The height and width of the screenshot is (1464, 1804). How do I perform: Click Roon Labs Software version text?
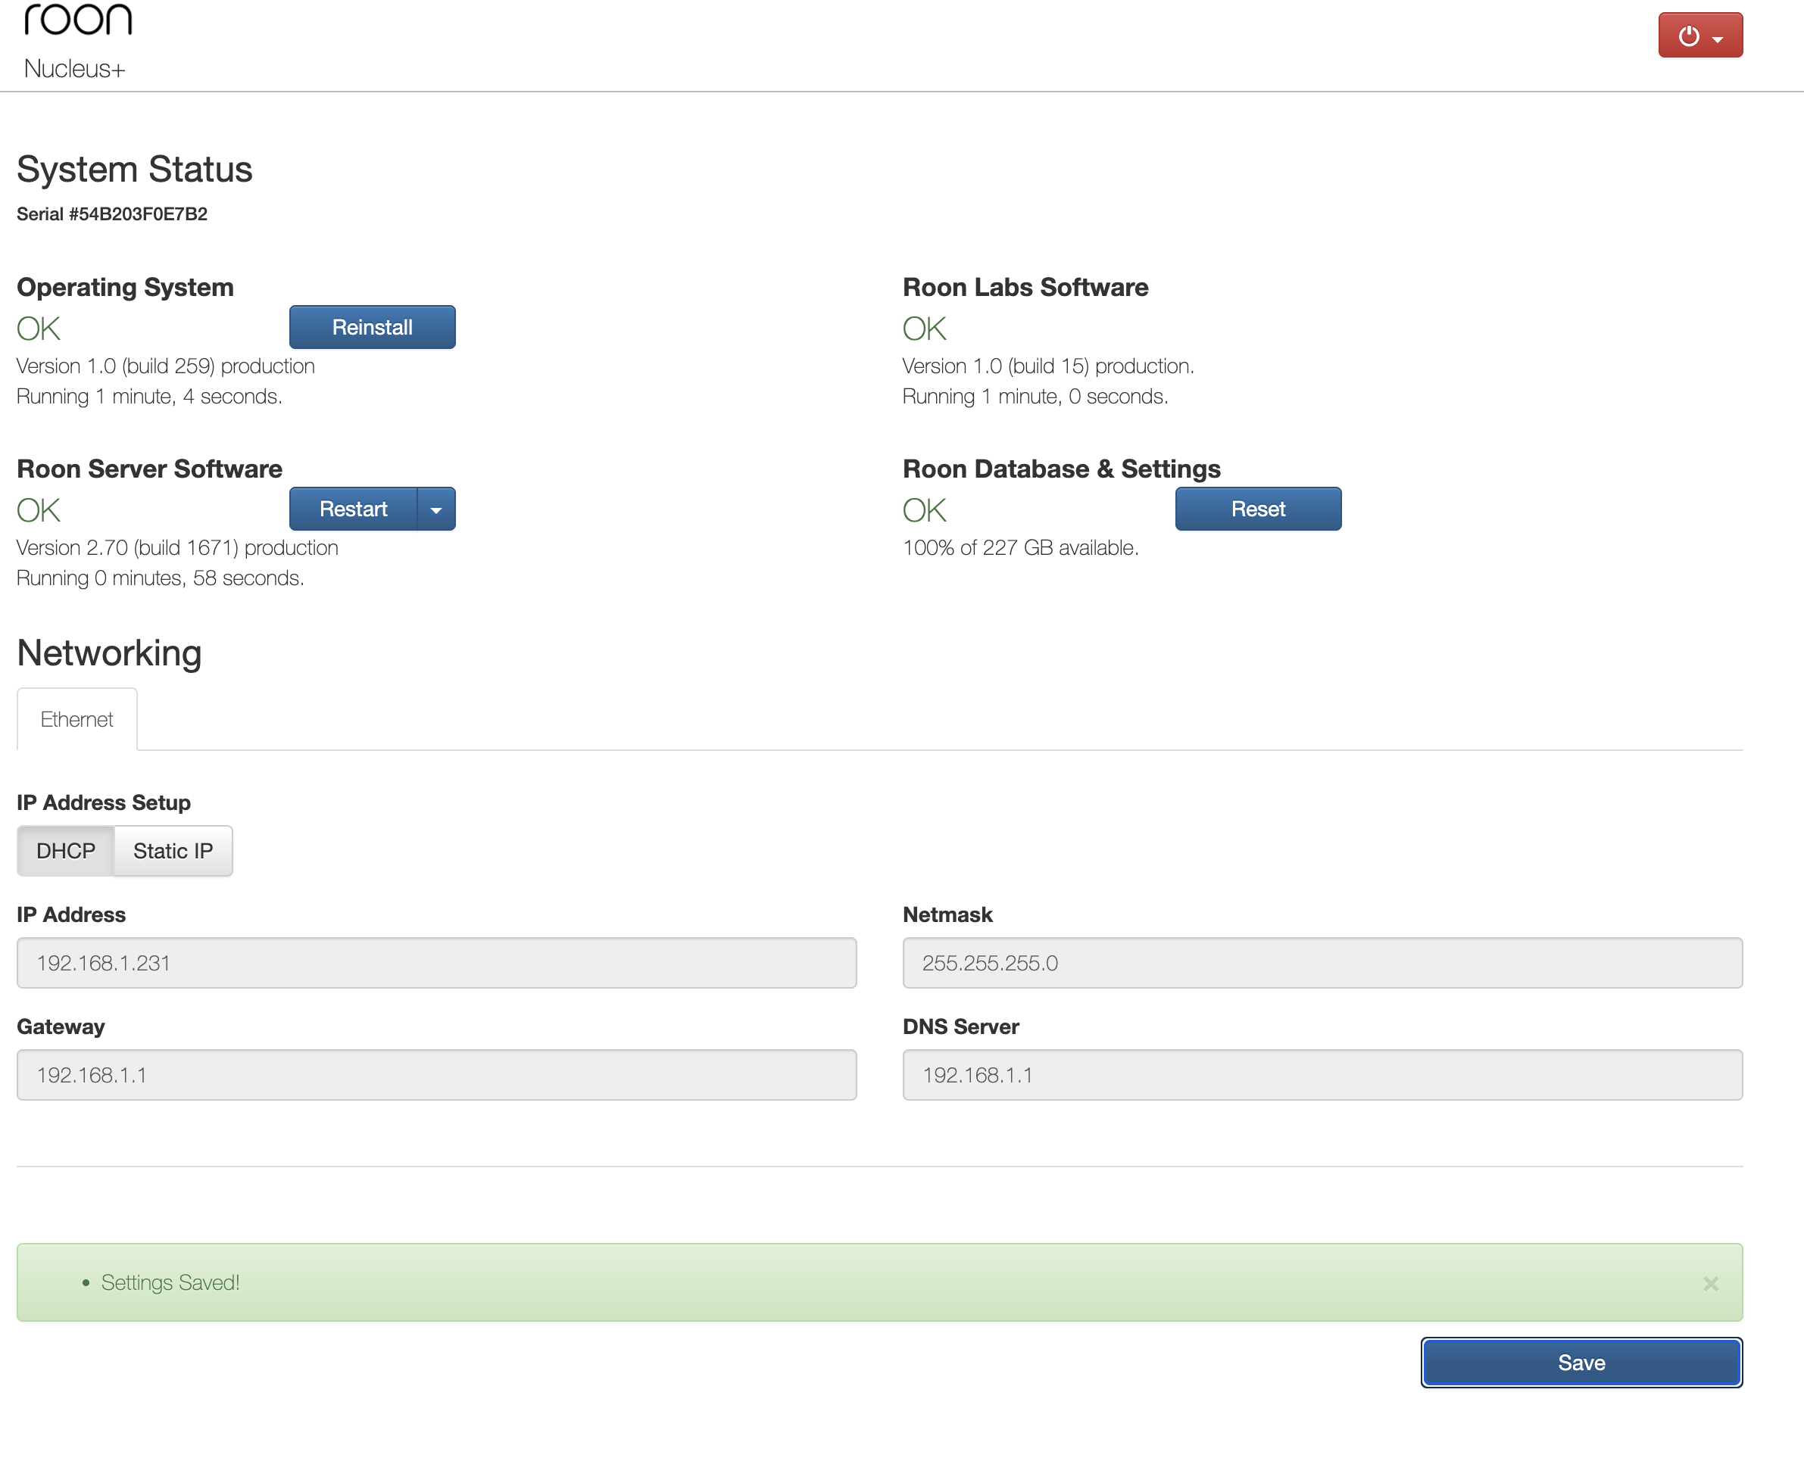(x=1048, y=366)
